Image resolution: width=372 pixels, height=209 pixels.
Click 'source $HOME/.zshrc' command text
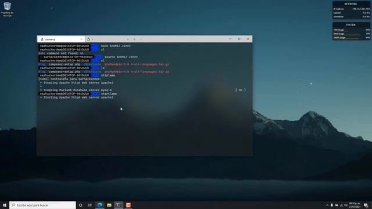coord(121,57)
